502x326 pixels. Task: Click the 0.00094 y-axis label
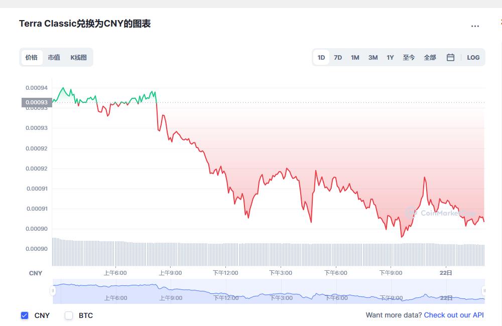coord(37,88)
